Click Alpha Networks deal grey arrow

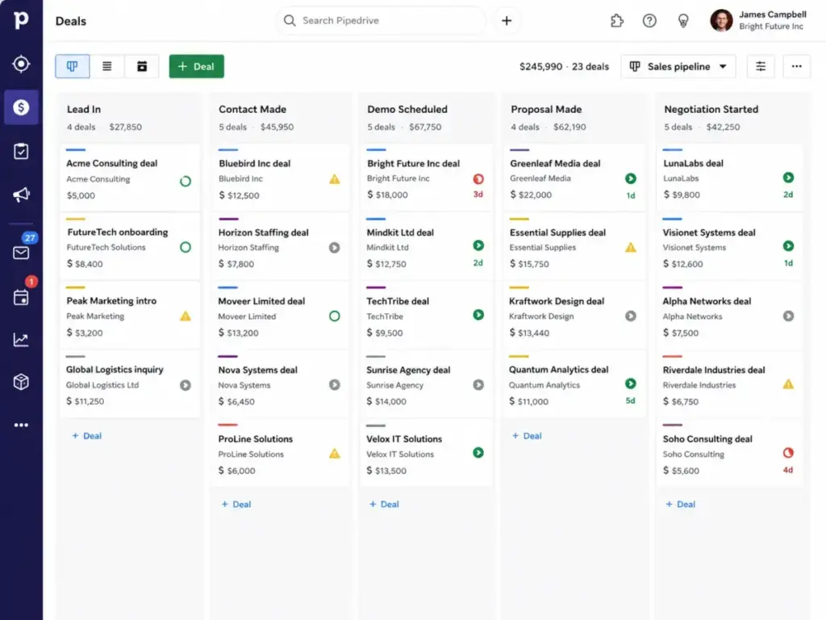pyautogui.click(x=788, y=316)
